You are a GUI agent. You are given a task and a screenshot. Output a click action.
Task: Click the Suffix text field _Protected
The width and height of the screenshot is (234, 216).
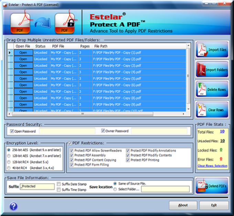tap(37, 186)
